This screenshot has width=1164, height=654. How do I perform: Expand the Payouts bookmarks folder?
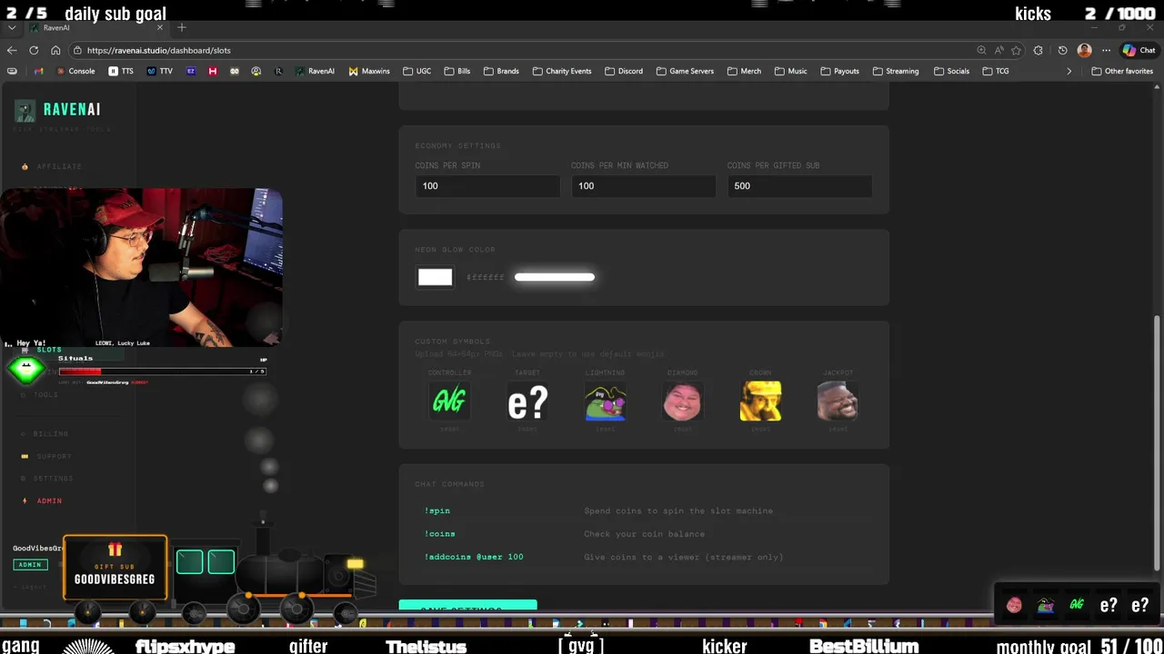point(839,71)
